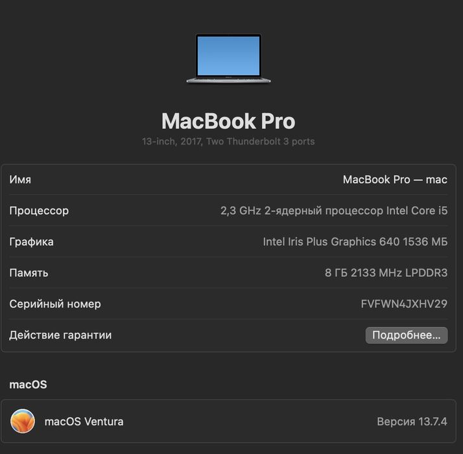463x454 pixels.
Task: Click the MacBook Pro laptop image
Action: [228, 58]
